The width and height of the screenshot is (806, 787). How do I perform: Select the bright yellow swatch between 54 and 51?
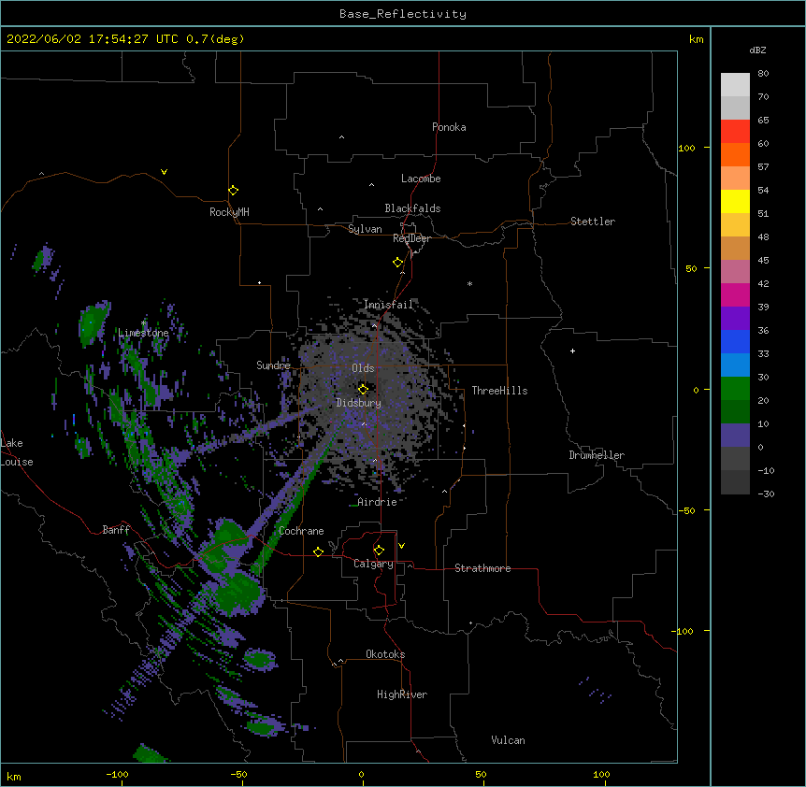click(735, 201)
